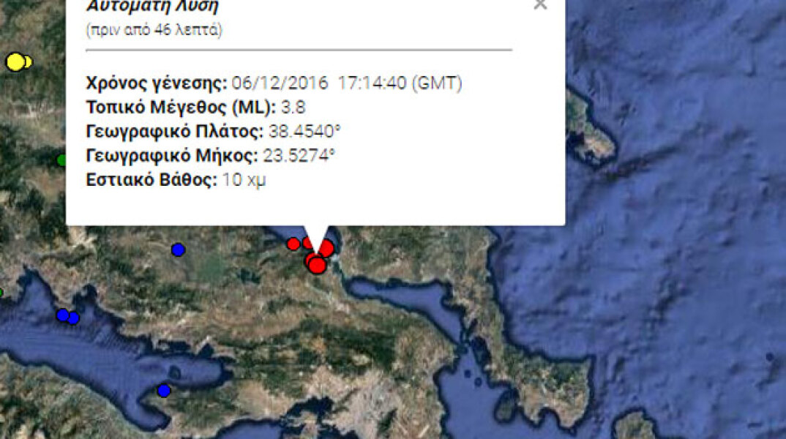Click the partial green marker at map's left border
786x439 pixels.
(x=1, y=293)
